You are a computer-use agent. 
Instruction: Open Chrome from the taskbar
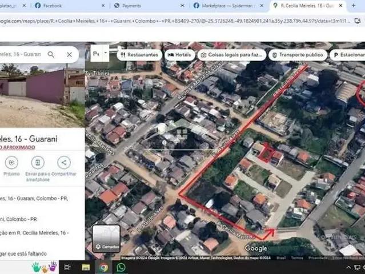pyautogui.click(x=103, y=267)
